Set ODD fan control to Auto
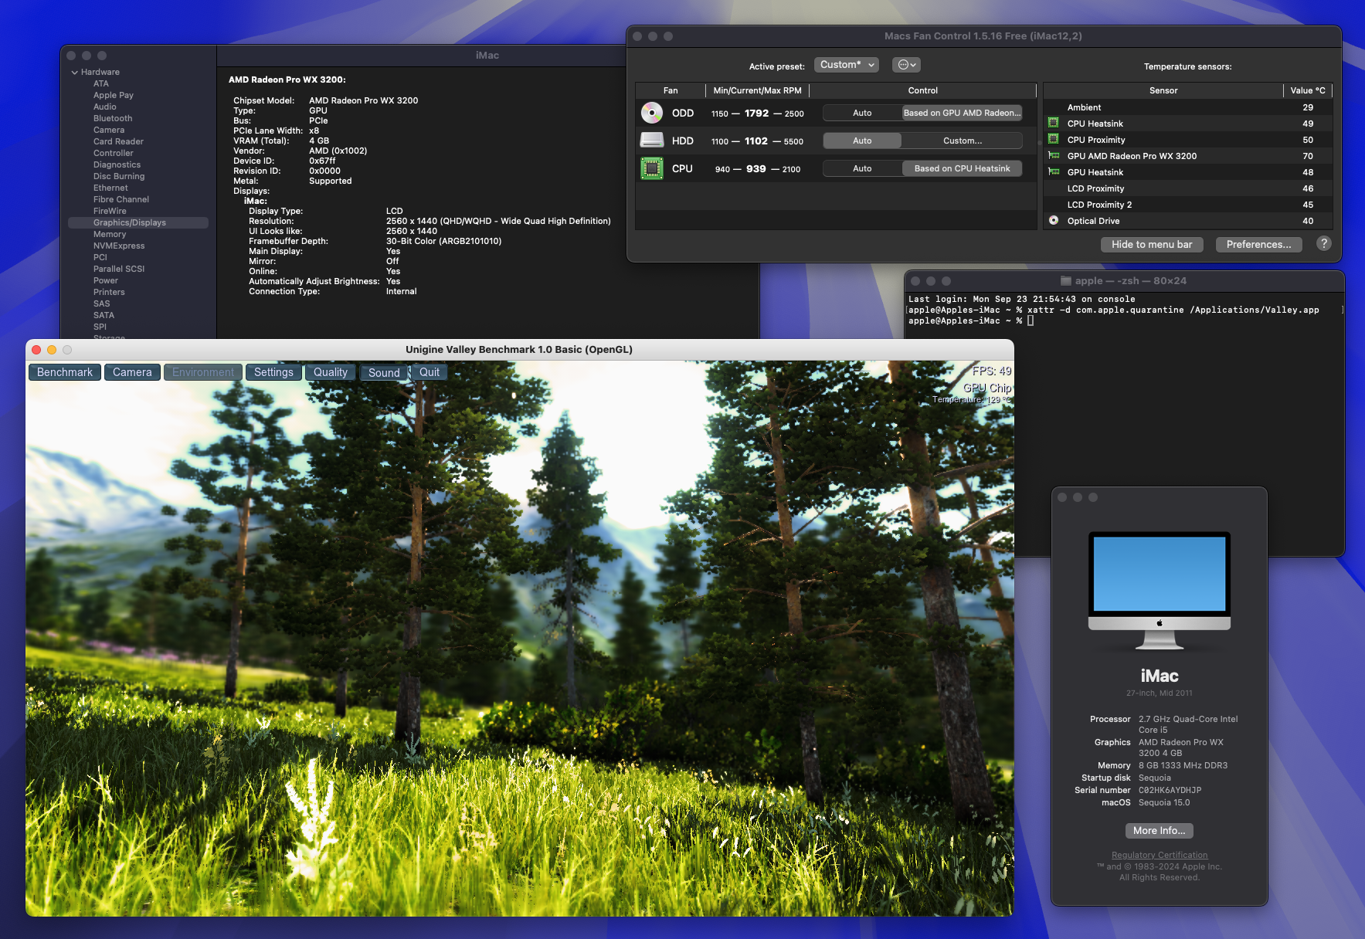Image resolution: width=1365 pixels, height=939 pixels. pyautogui.click(x=862, y=113)
